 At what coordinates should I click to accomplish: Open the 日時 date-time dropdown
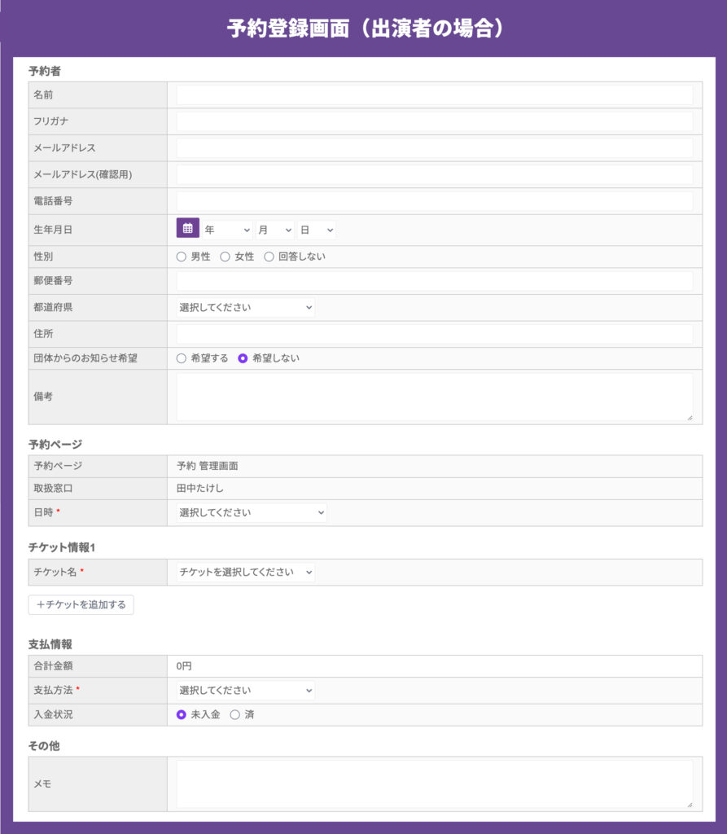point(252,513)
